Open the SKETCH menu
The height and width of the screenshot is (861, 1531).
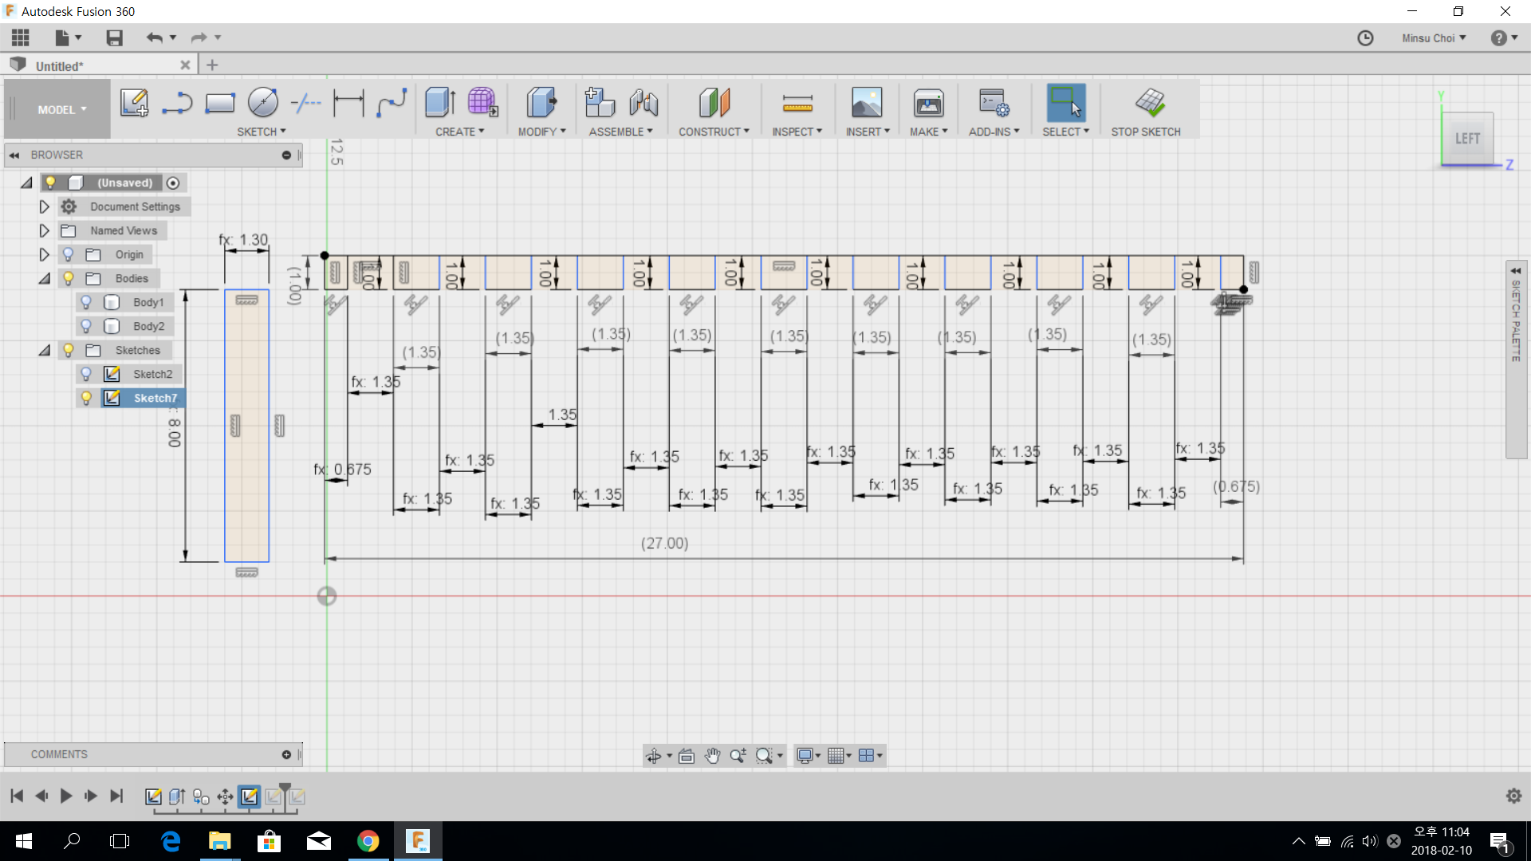pyautogui.click(x=262, y=132)
